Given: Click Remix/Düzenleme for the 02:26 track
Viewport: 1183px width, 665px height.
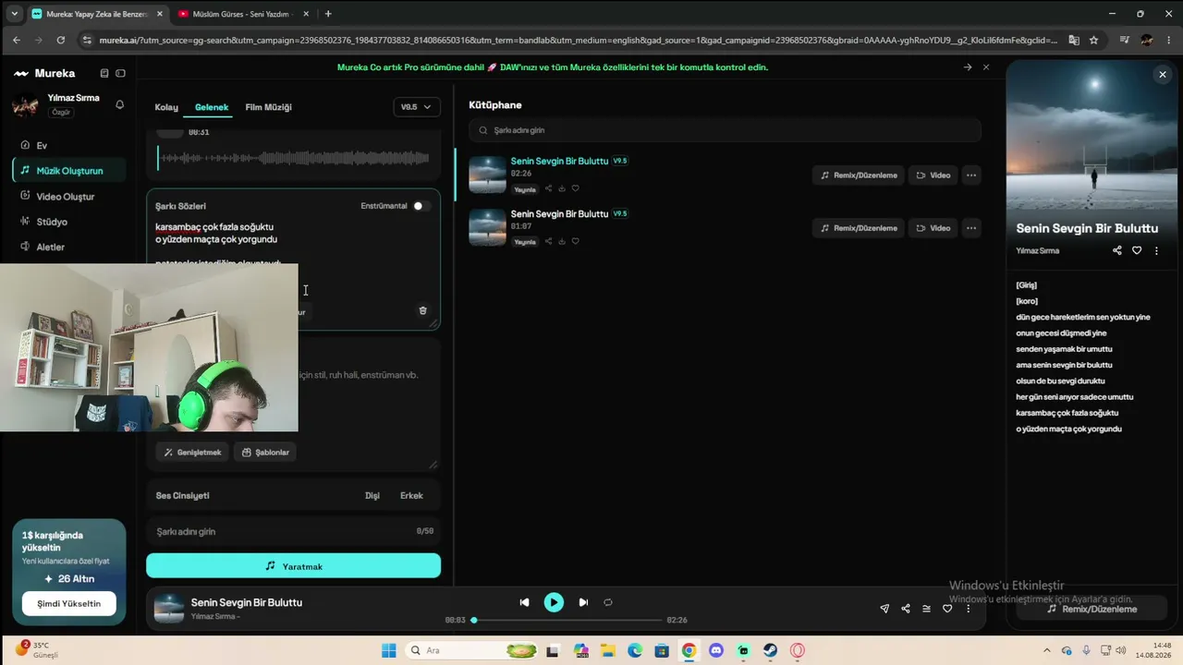Looking at the screenshot, I should pos(859,175).
